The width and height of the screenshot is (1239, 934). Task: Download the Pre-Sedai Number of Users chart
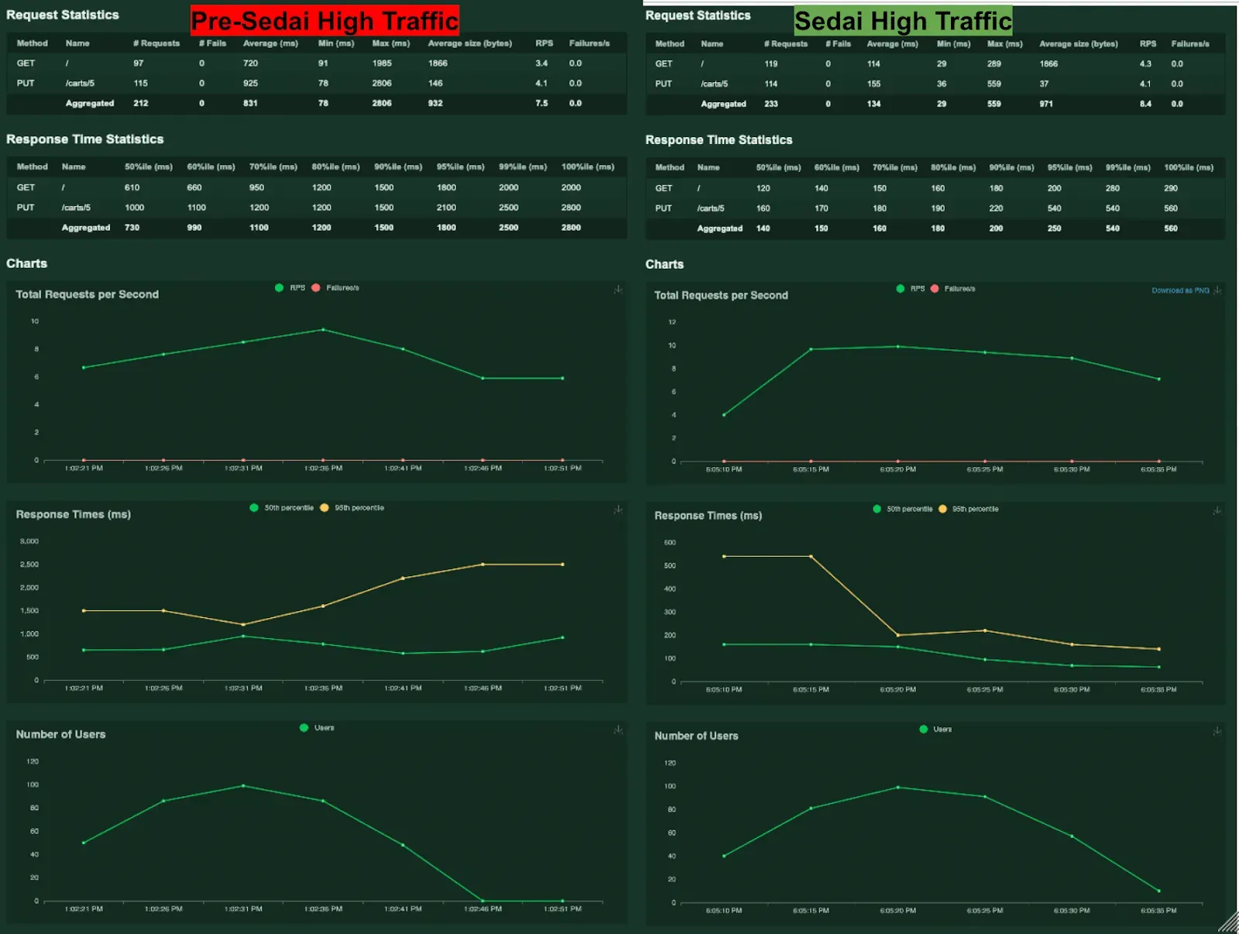[x=618, y=730]
